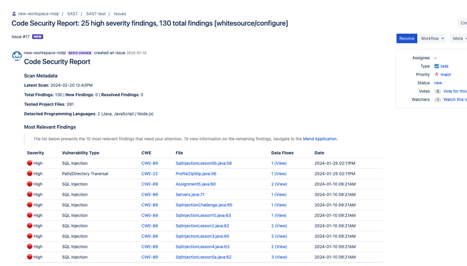Click the major priority arrow icon
Screen dimensions: 467x266
pos(436,75)
